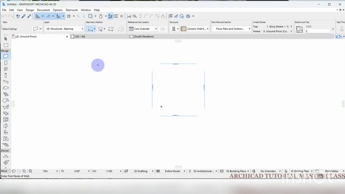
Task: Switch to the 0. Ground Floor tab
Action: 40,37
